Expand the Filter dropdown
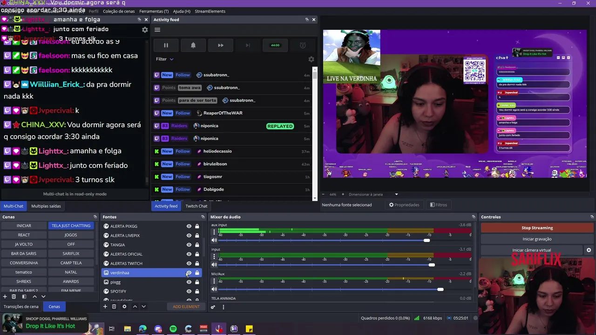 pos(165,59)
